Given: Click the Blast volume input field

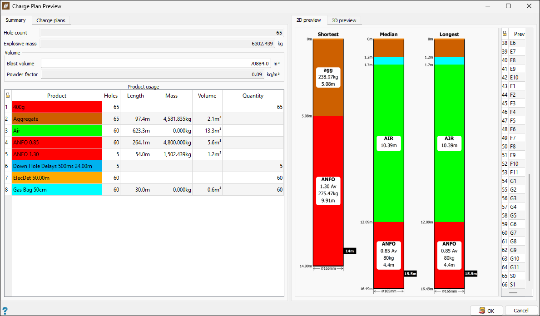Looking at the screenshot, I should 156,64.
